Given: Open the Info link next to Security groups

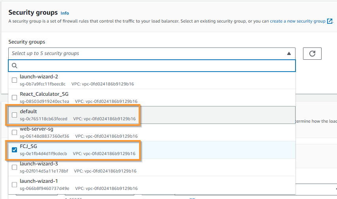Looking at the screenshot, I should (x=65, y=13).
